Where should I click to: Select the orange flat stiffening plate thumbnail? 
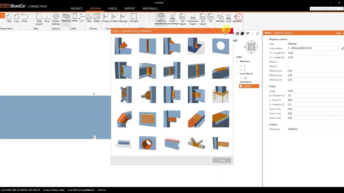tap(148, 119)
